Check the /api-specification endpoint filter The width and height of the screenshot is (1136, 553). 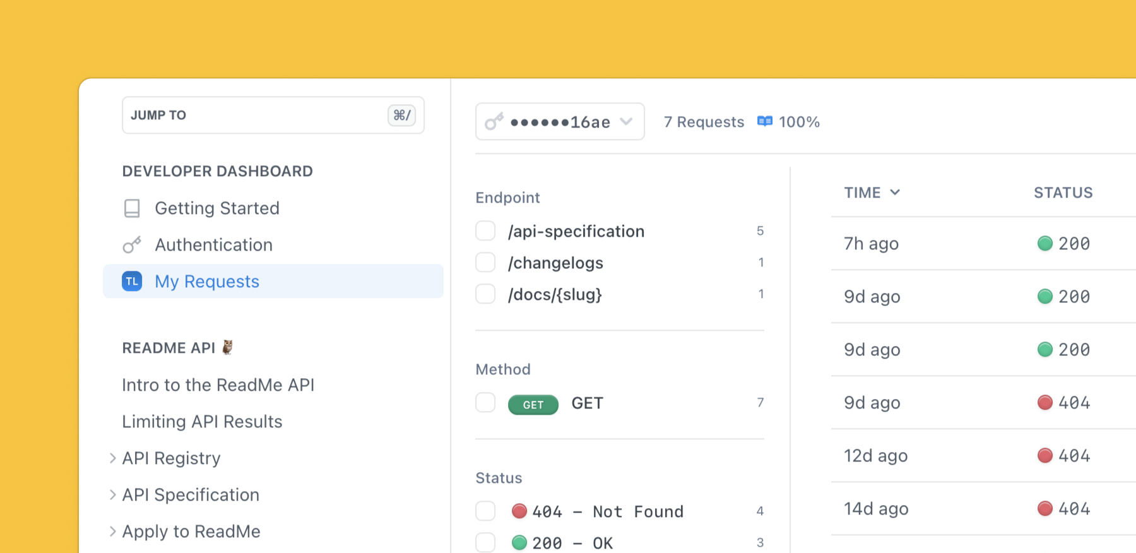(x=485, y=231)
